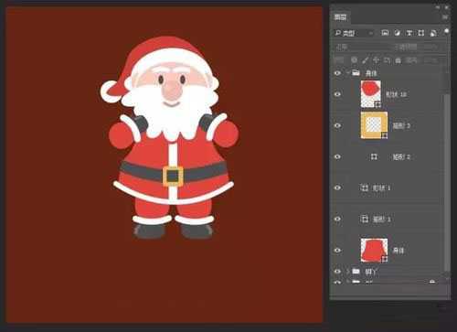The image size is (457, 332).
Task: Toggle the layer filtering on/off switch
Action: coord(446,32)
